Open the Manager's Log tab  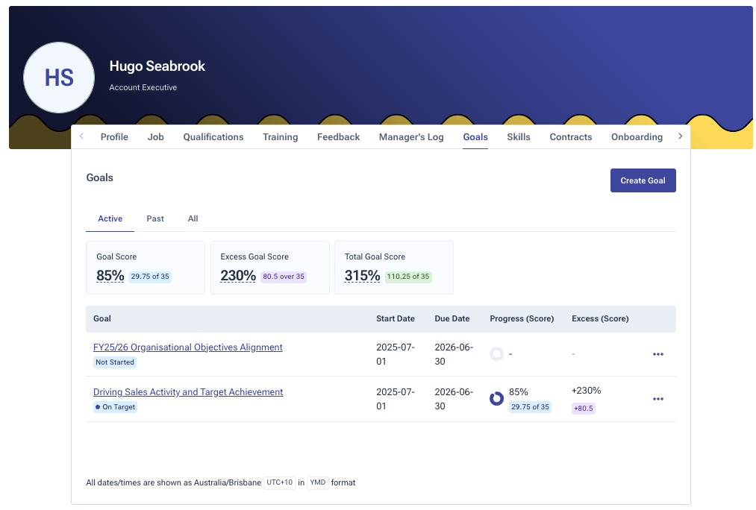coord(411,137)
